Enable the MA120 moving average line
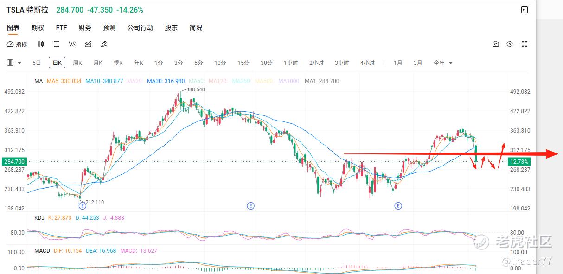Viewport: 563px width, 274px height. [x=218, y=81]
